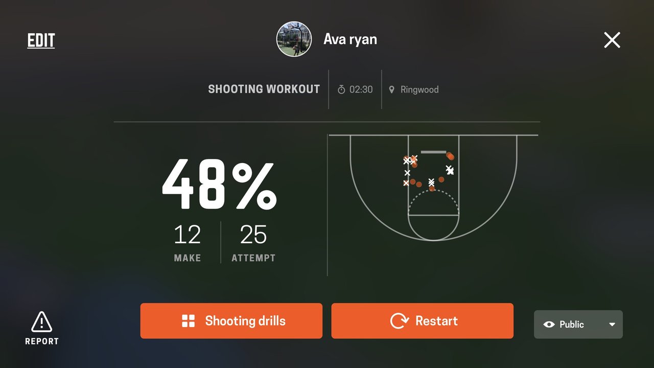Click the circular arrow Restart icon

coord(400,321)
